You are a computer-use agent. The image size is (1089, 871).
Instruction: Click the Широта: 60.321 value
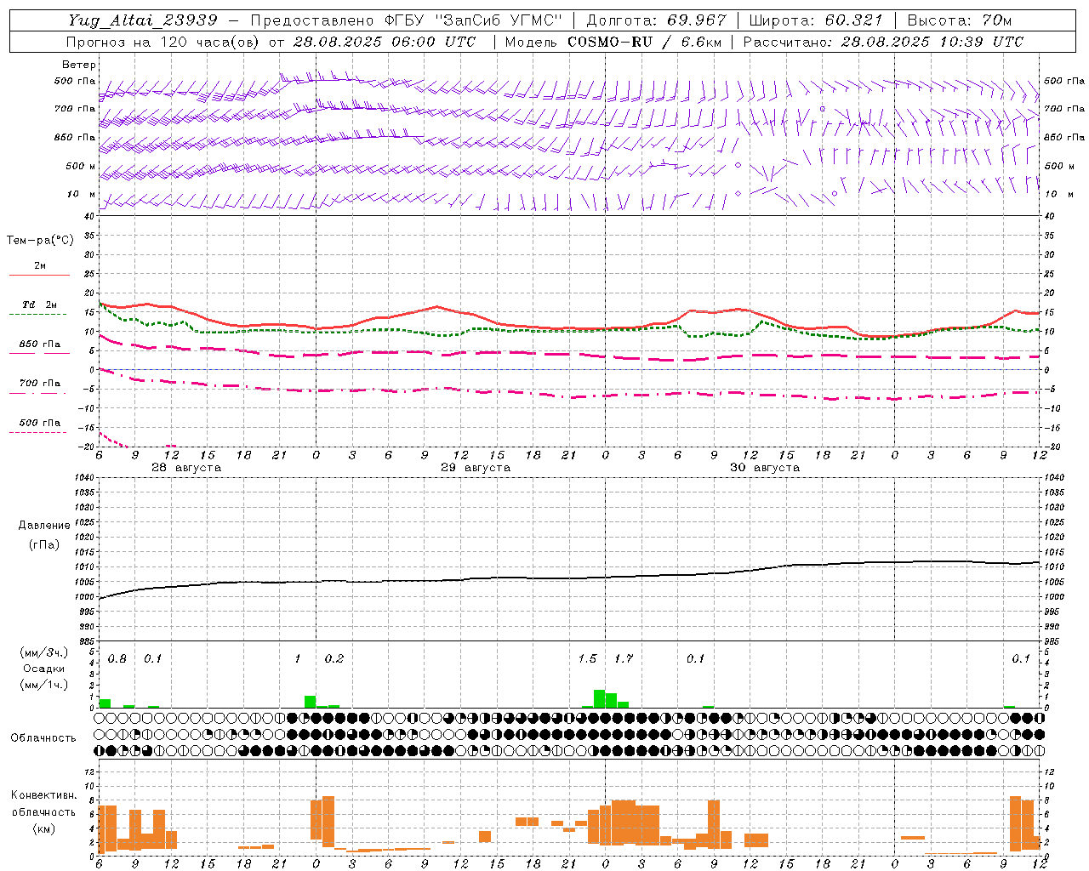coord(816,20)
